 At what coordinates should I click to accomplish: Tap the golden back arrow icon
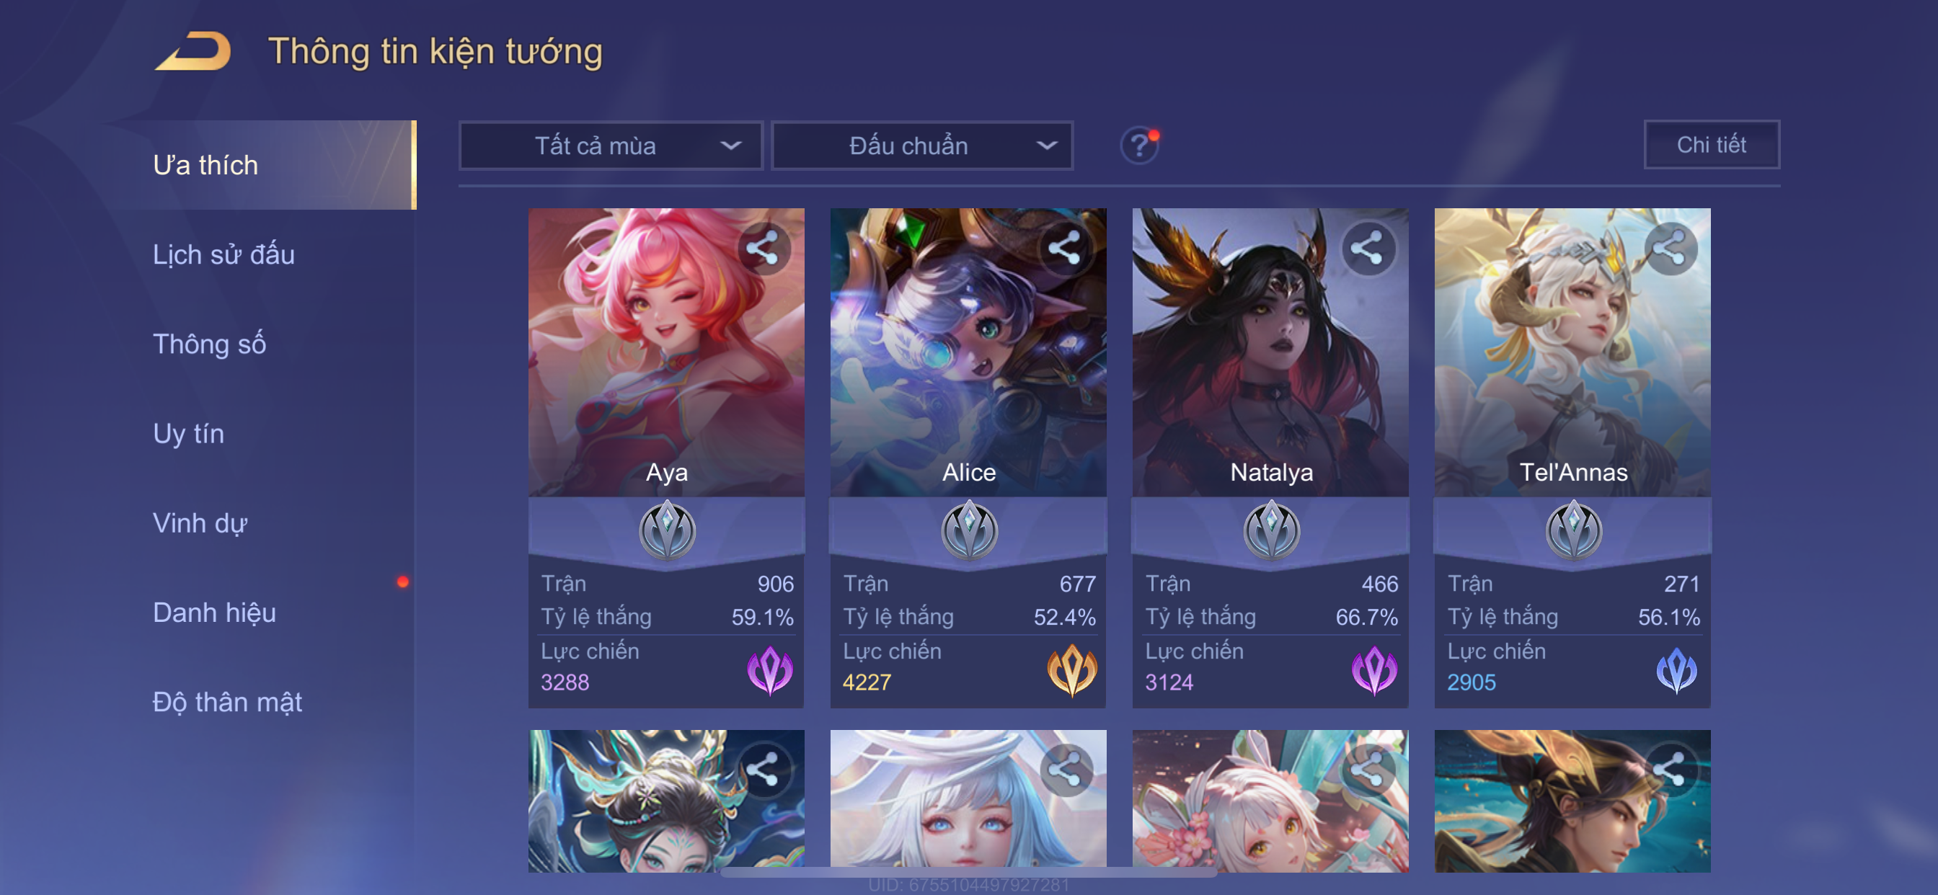coord(193,51)
